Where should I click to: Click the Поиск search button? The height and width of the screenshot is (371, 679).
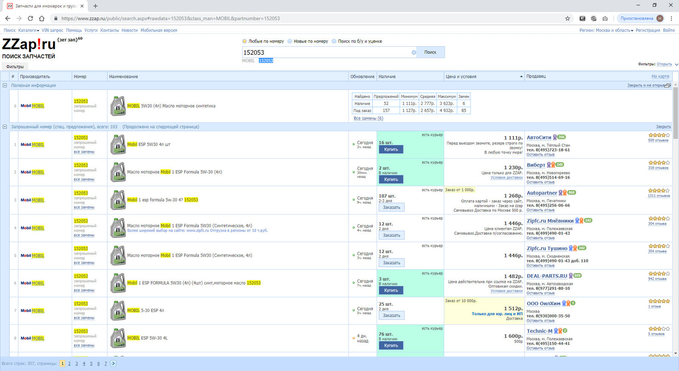click(x=430, y=52)
